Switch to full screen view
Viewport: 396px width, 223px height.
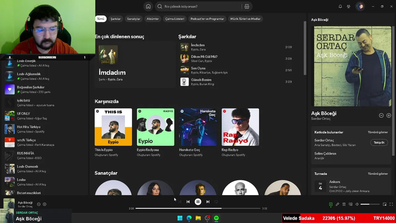coord(391,204)
